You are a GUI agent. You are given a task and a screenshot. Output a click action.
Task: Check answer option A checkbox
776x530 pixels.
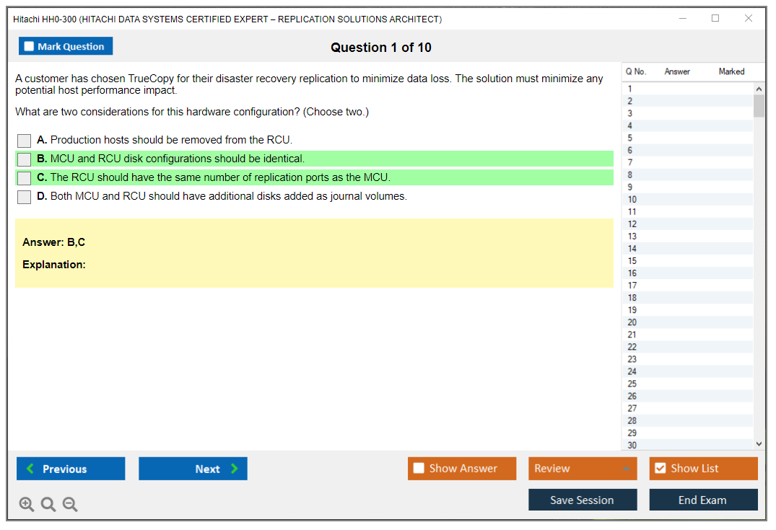click(25, 141)
